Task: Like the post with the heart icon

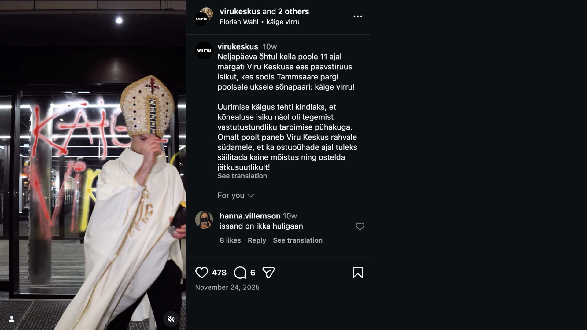Action: (202, 273)
